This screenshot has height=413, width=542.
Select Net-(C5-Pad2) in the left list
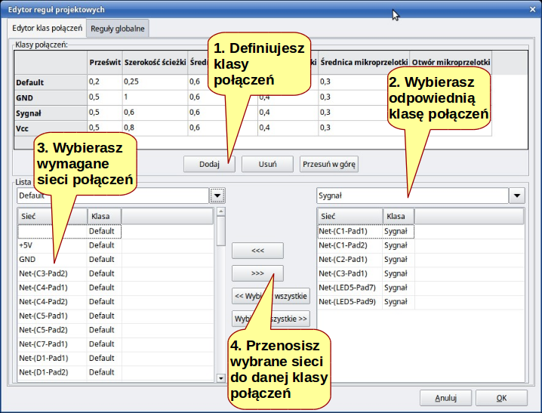[115, 331]
